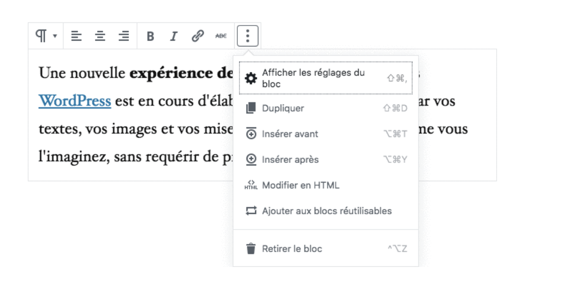The image size is (566, 283).
Task: Toggle italic formatting
Action: tap(174, 36)
